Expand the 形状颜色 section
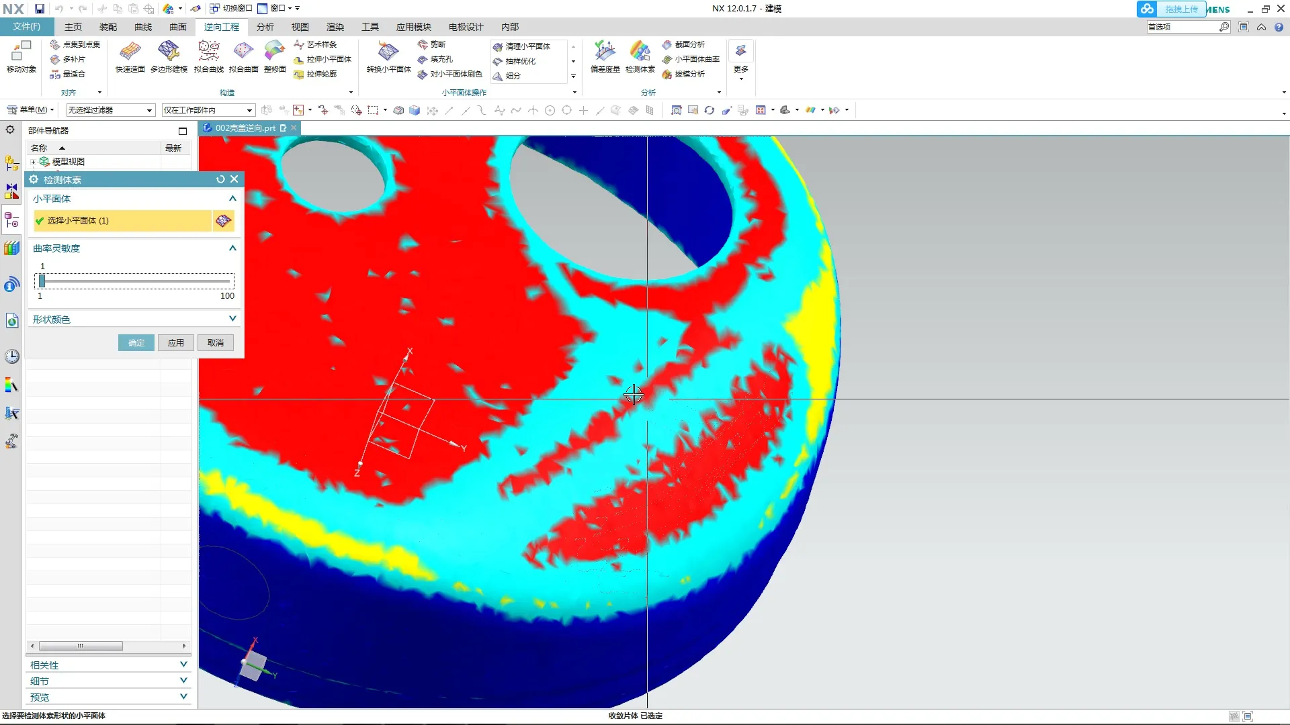 pos(232,319)
